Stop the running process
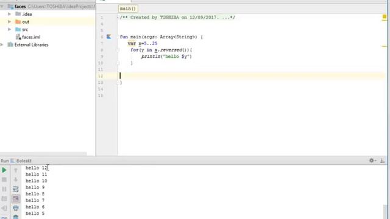390x219 pixels. 4,179
